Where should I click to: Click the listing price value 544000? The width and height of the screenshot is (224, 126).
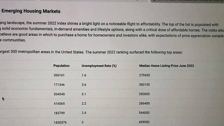(144, 113)
